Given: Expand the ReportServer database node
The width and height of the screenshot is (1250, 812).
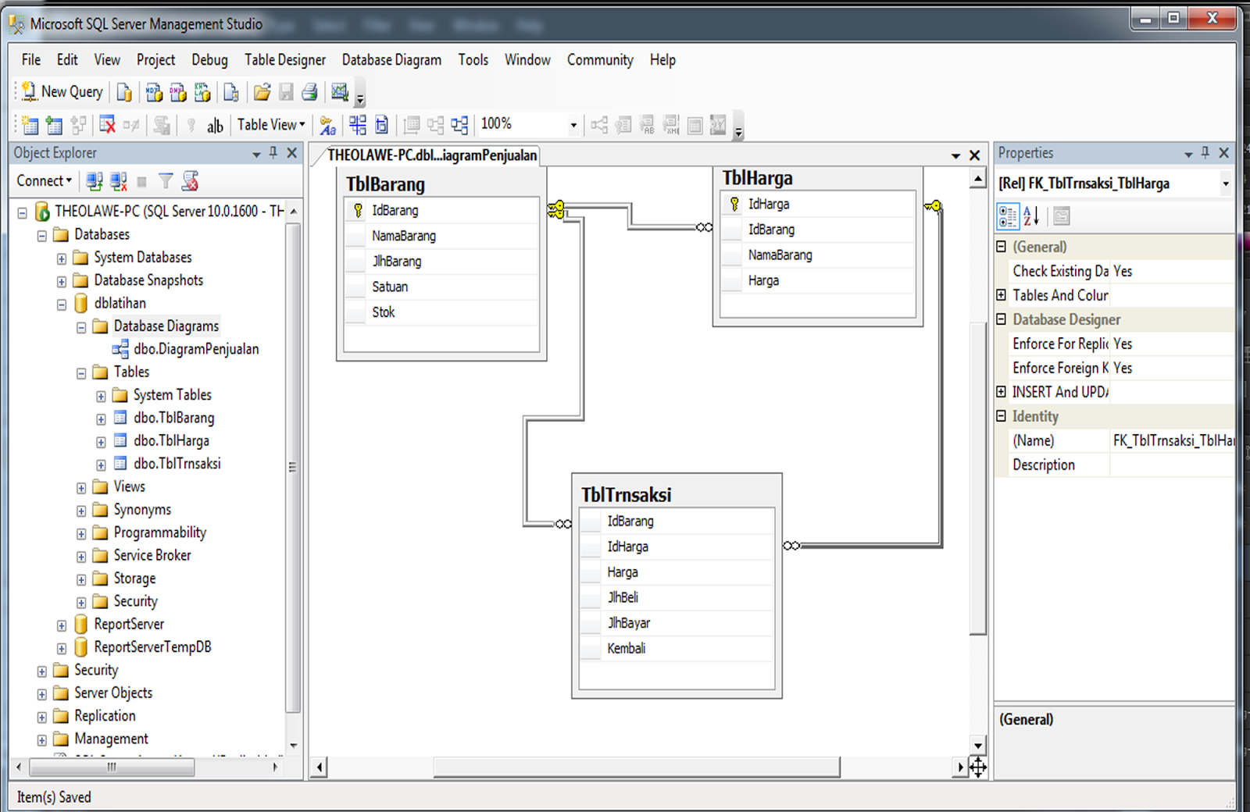Looking at the screenshot, I should [x=62, y=625].
